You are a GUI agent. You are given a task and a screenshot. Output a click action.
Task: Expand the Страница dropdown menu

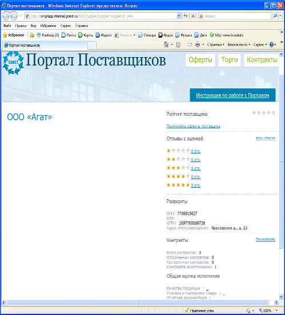[x=216, y=45]
